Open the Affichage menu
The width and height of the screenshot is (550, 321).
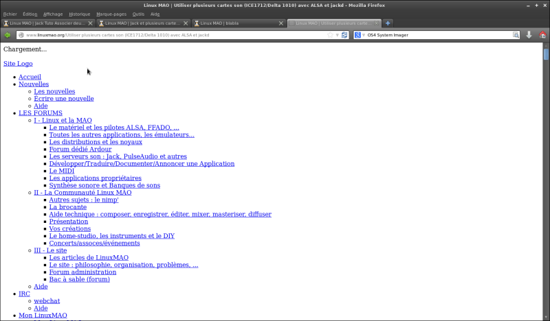(x=53, y=14)
